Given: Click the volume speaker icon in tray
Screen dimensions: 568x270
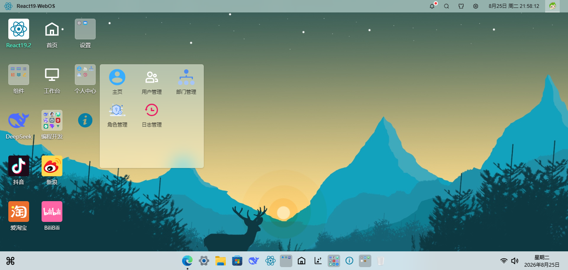Looking at the screenshot, I should click(x=515, y=261).
